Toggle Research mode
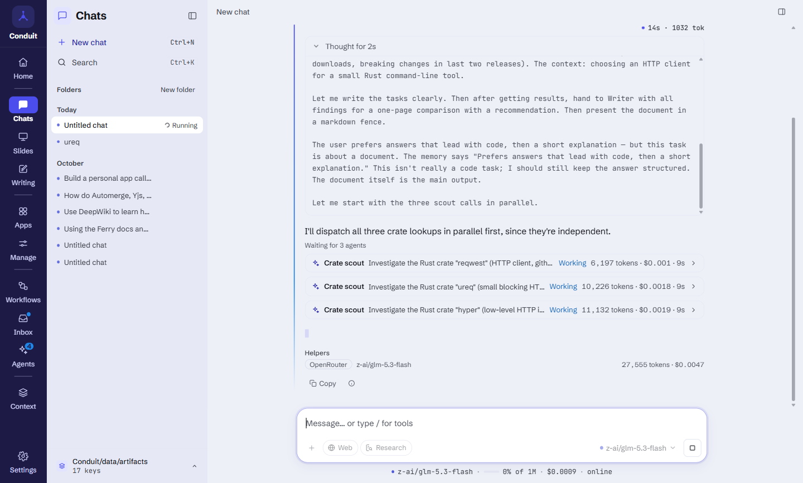Image resolution: width=803 pixels, height=483 pixels. click(x=386, y=448)
